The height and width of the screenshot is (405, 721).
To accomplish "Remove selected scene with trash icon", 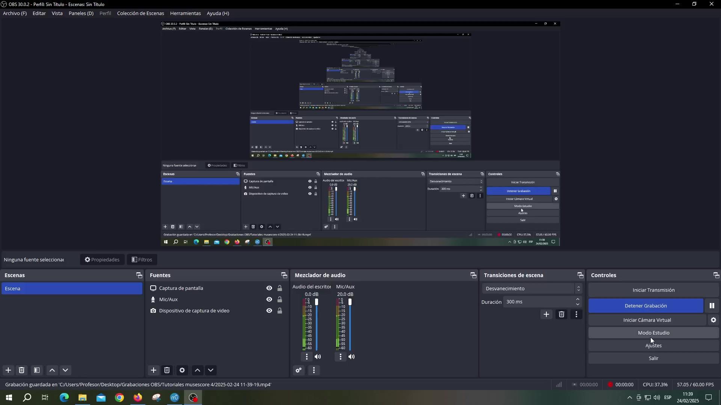I will pos(22,370).
